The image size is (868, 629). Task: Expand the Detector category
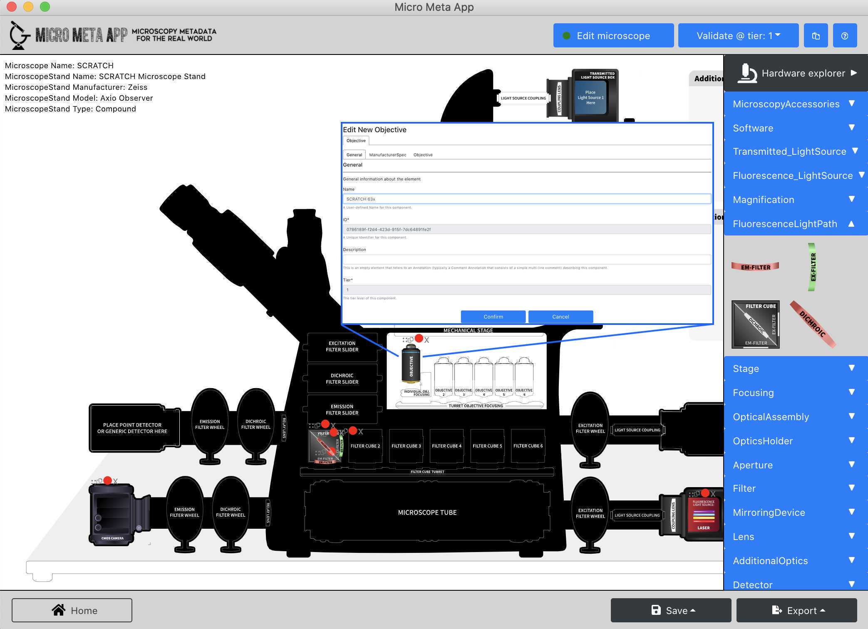[796, 582]
